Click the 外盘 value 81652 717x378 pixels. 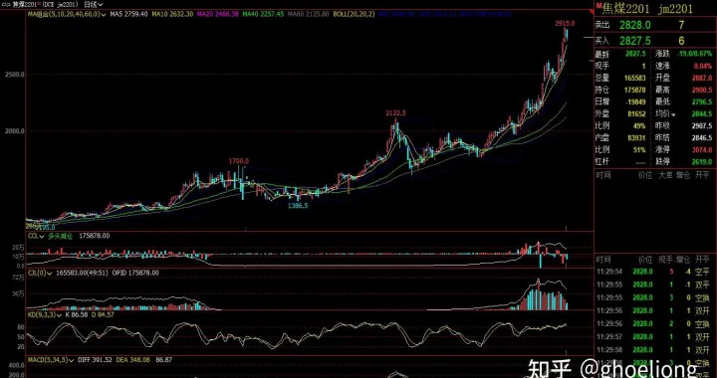tap(637, 114)
